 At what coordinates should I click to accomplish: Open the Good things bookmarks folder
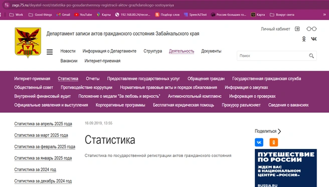[40, 15]
